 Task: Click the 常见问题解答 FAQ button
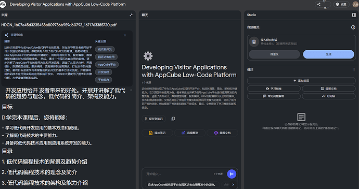click(x=274, y=96)
